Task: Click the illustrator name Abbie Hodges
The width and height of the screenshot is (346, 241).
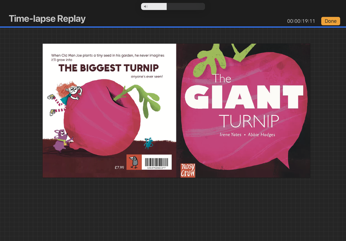Action: click(x=262, y=135)
